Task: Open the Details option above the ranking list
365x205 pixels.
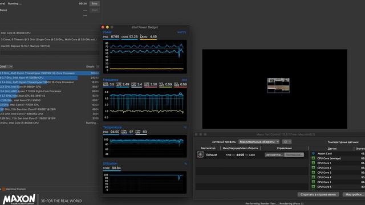Action: [90, 67]
